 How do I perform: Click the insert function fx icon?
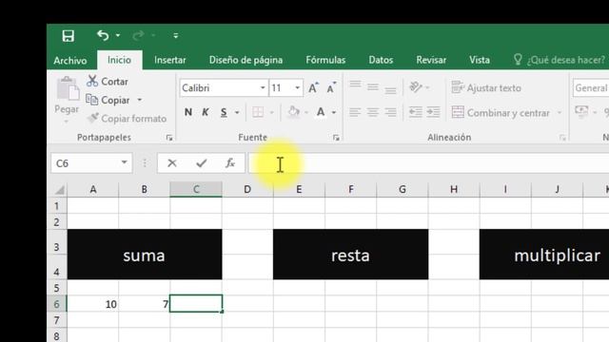click(x=230, y=163)
